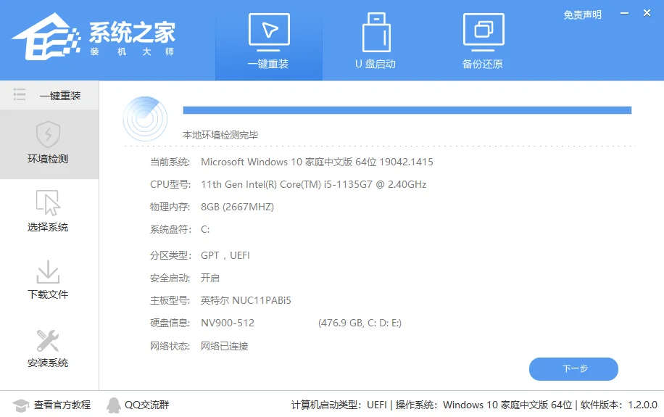Click the 一键重装 monitor cursor icon
The width and height of the screenshot is (664, 417).
(269, 32)
